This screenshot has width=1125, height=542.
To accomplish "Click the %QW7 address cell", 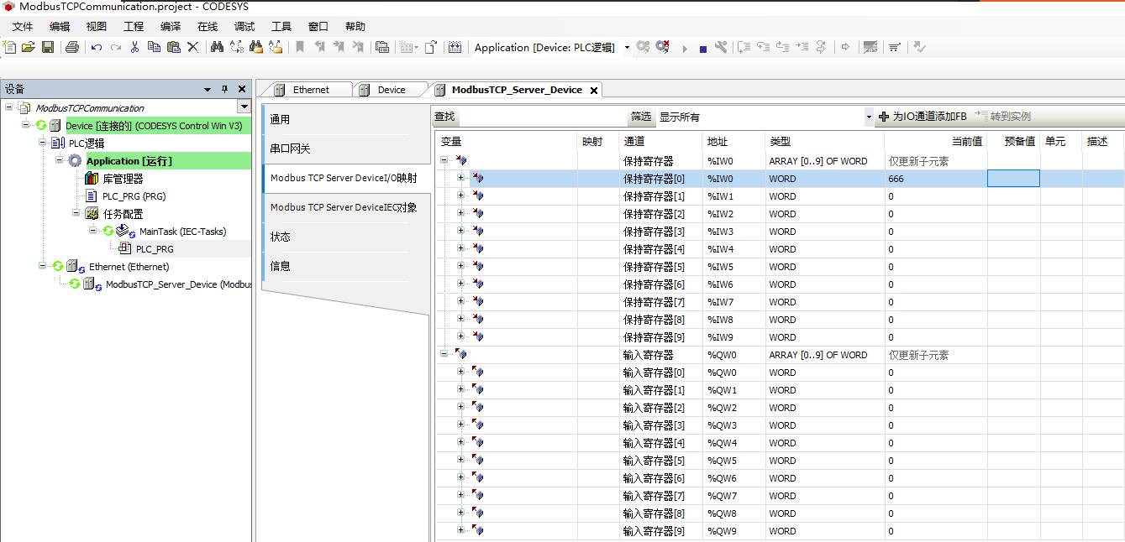I will point(734,496).
